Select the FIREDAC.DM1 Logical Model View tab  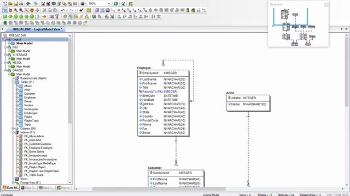(x=37, y=29)
